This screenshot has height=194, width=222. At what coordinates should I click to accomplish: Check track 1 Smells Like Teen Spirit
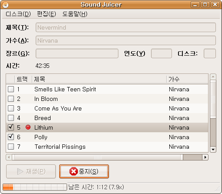click(x=11, y=89)
